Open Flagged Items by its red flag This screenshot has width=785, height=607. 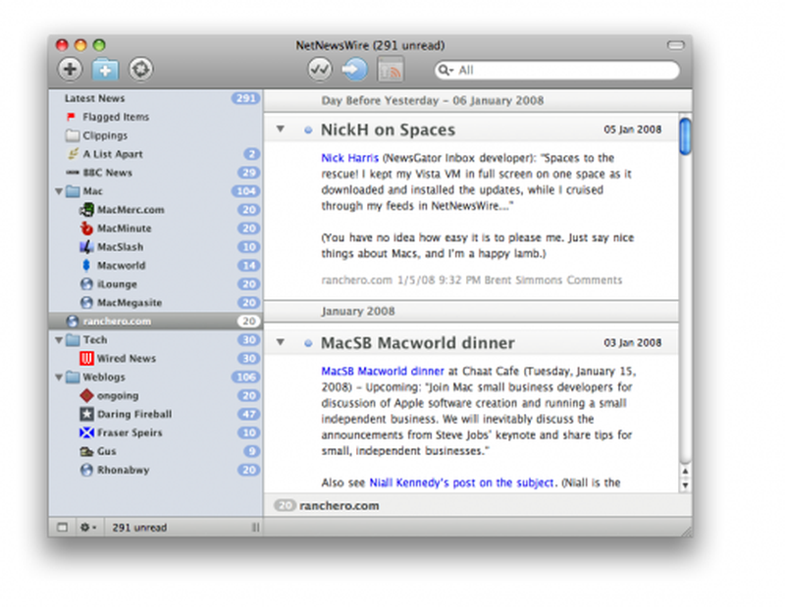[71, 117]
